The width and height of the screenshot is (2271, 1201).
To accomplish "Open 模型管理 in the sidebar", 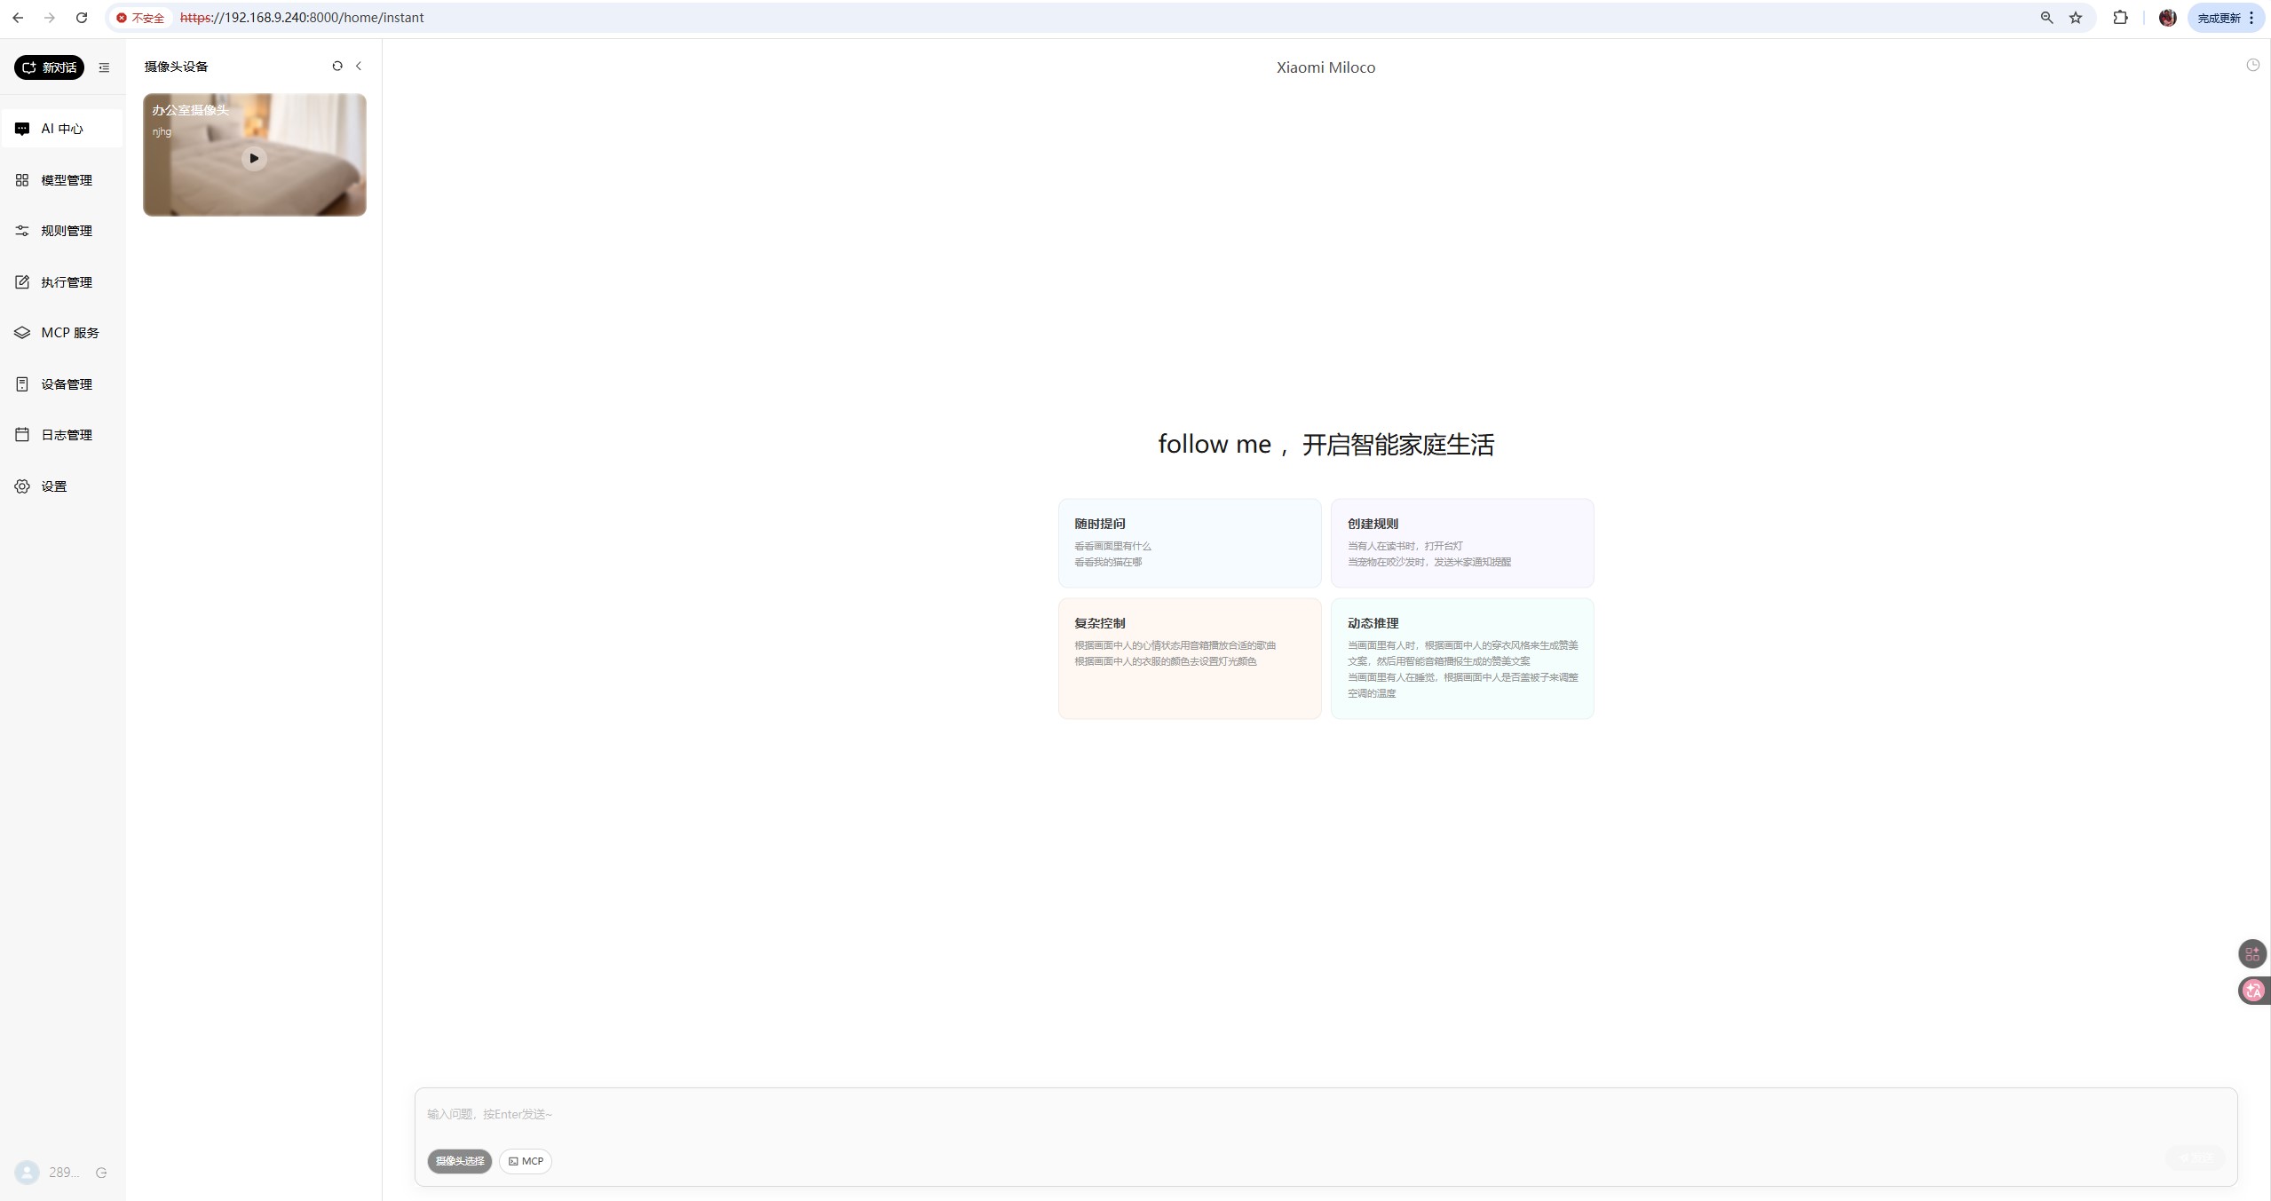I will (x=66, y=180).
